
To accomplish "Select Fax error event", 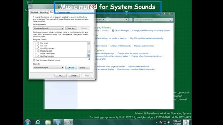I will pyautogui.click(x=44, y=43).
